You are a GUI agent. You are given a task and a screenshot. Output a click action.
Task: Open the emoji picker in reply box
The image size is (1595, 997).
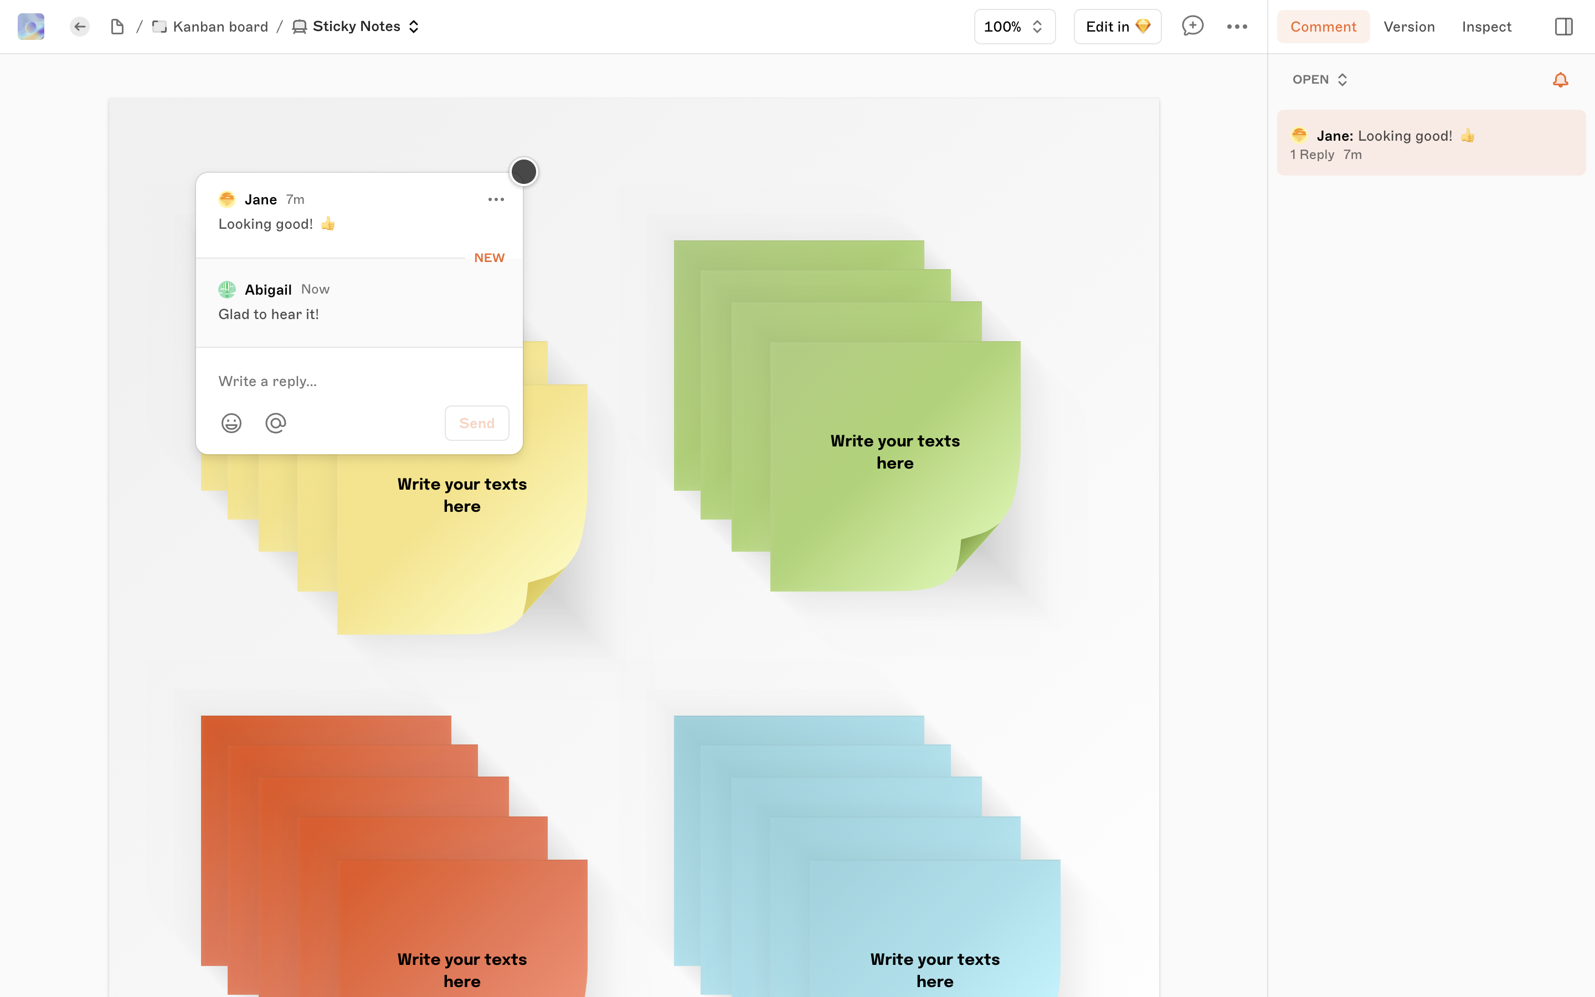[231, 423]
